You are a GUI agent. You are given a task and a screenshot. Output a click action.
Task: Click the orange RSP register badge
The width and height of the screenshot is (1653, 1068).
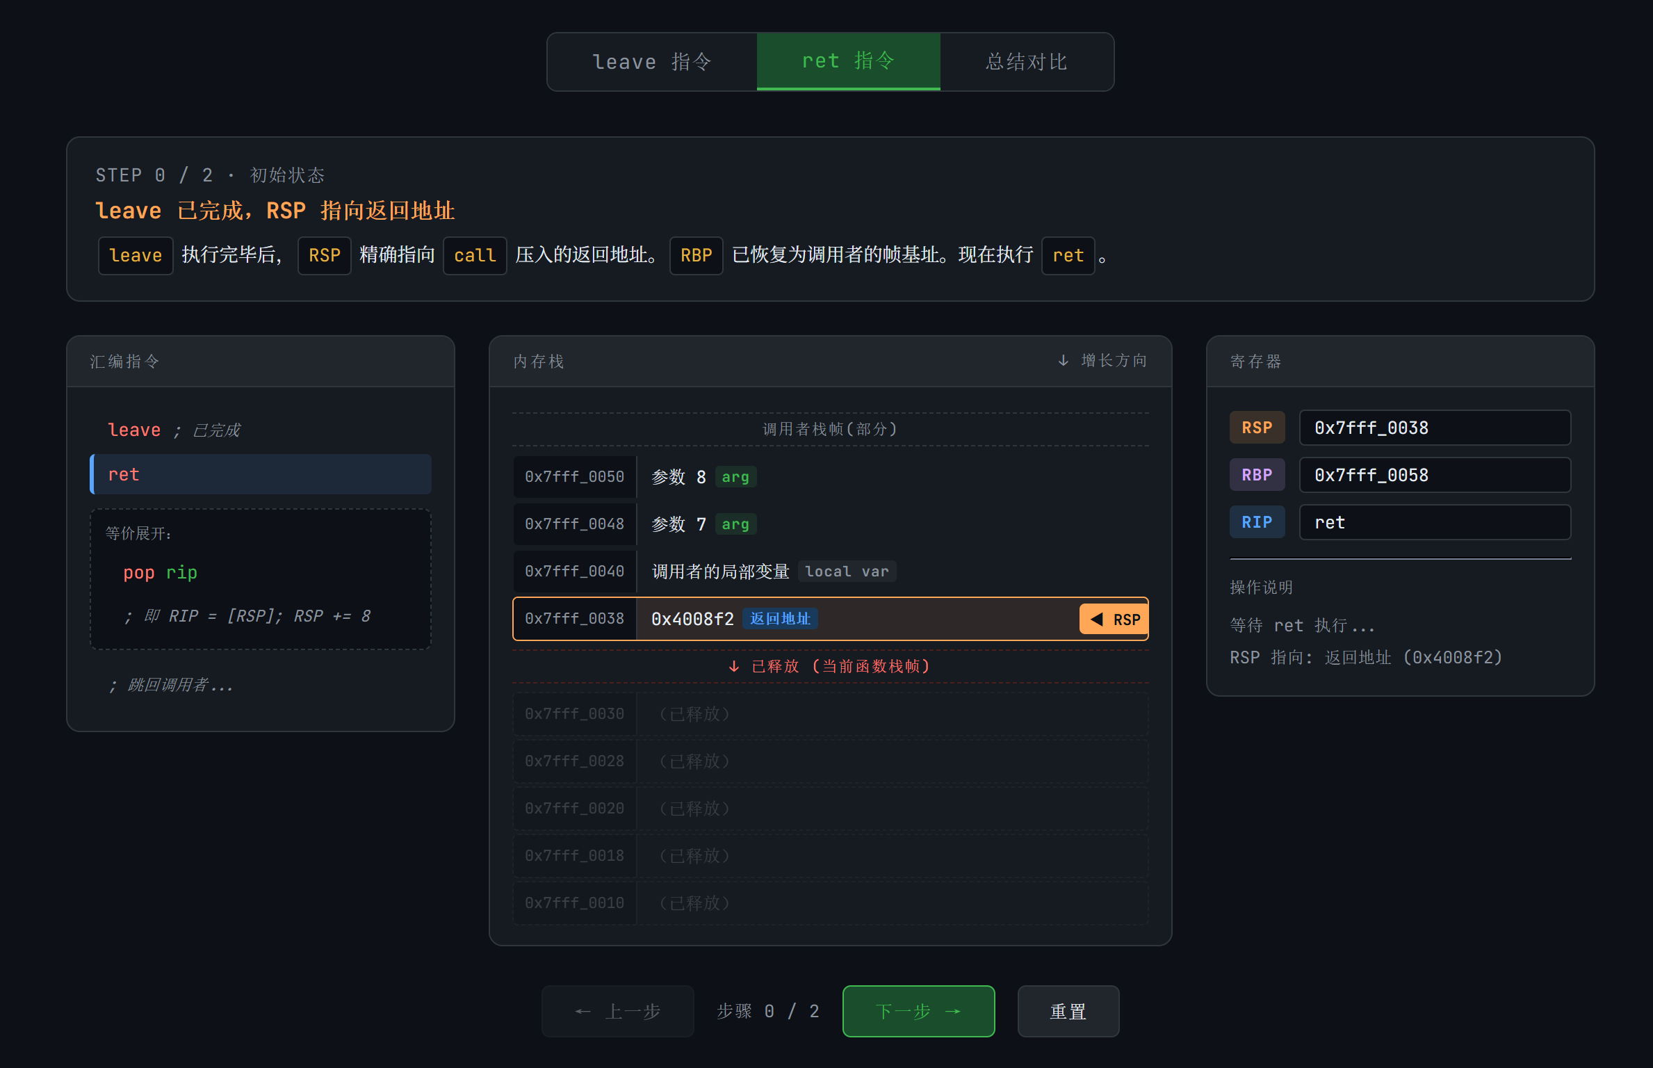tap(1257, 428)
